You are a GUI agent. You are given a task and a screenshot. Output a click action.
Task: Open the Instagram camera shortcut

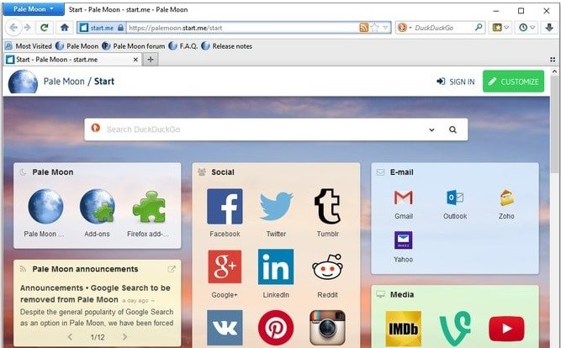327,327
